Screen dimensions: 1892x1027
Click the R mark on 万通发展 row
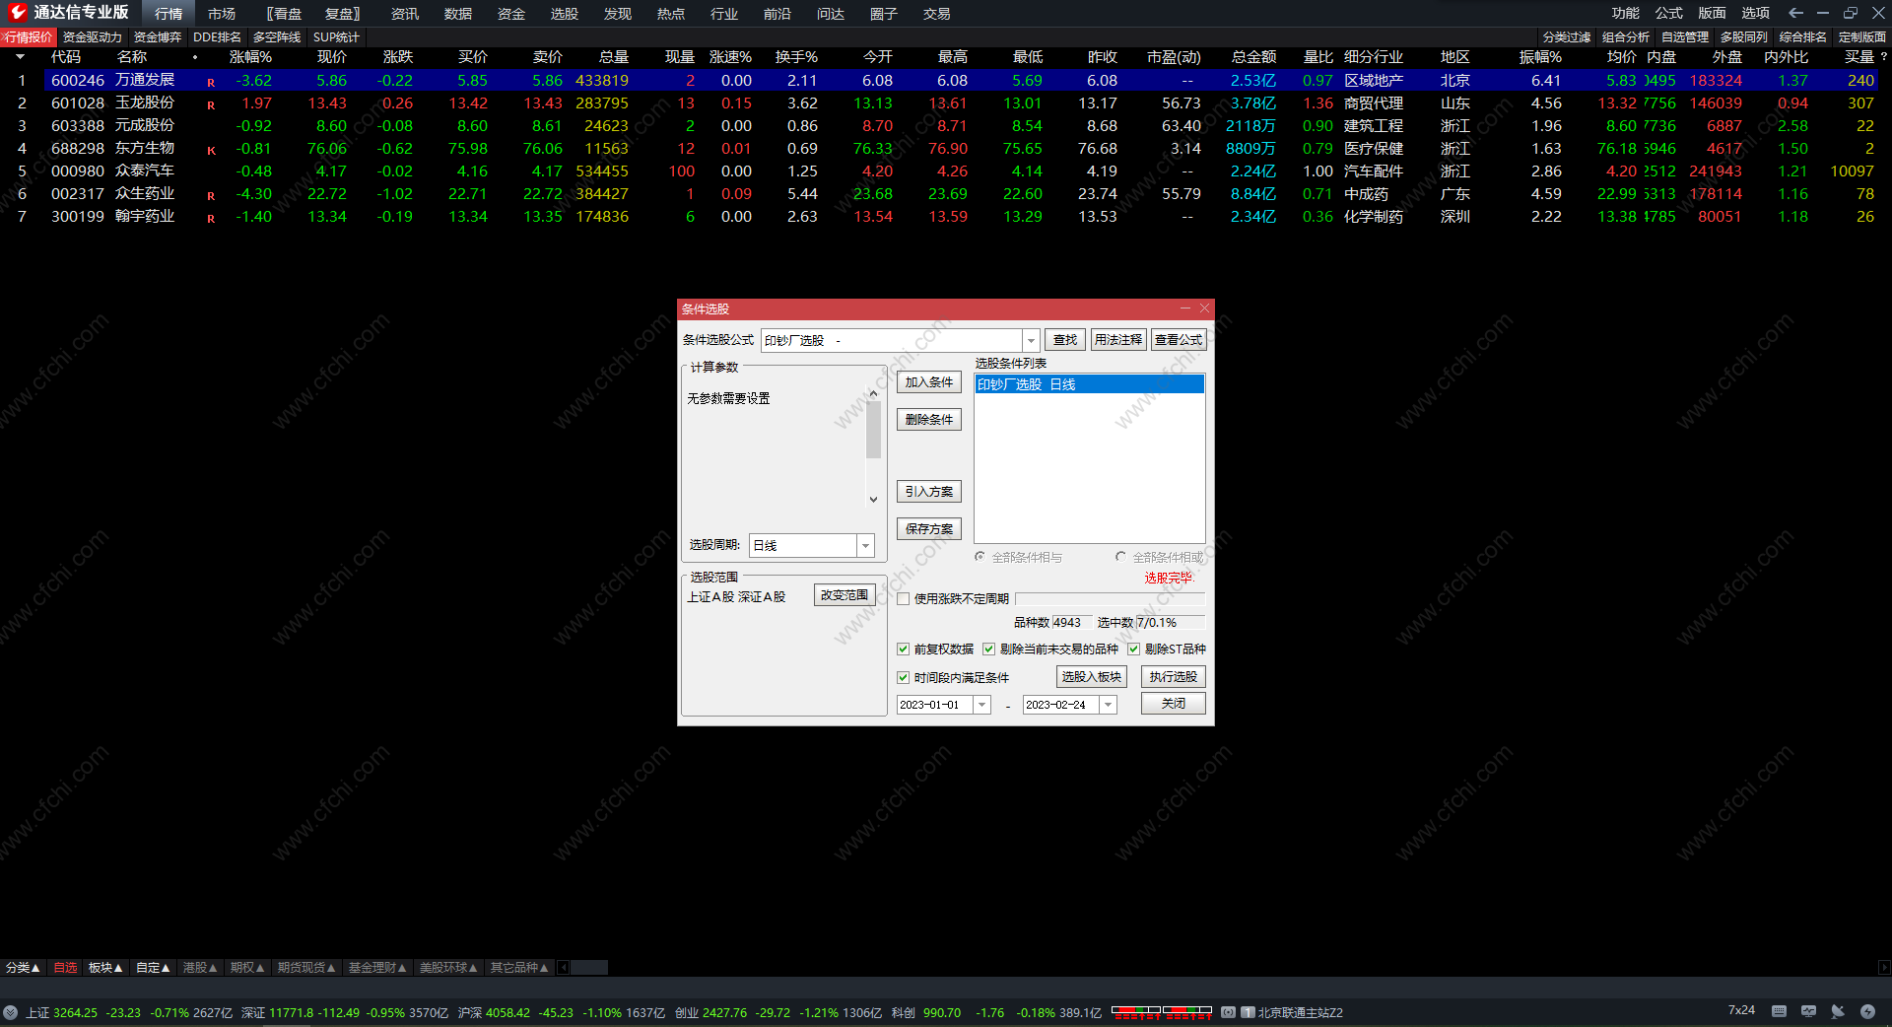coord(211,83)
